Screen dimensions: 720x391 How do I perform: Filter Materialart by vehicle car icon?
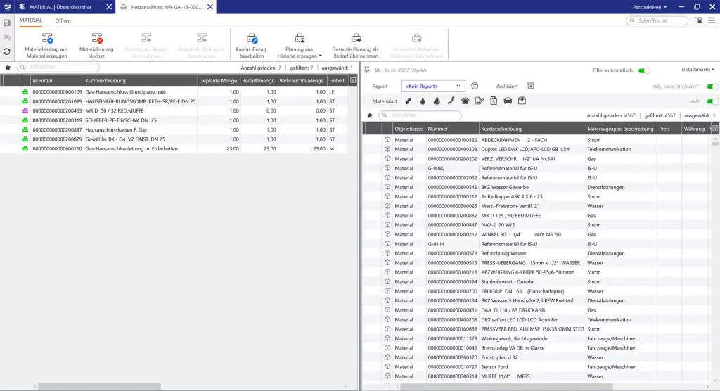pyautogui.click(x=508, y=101)
